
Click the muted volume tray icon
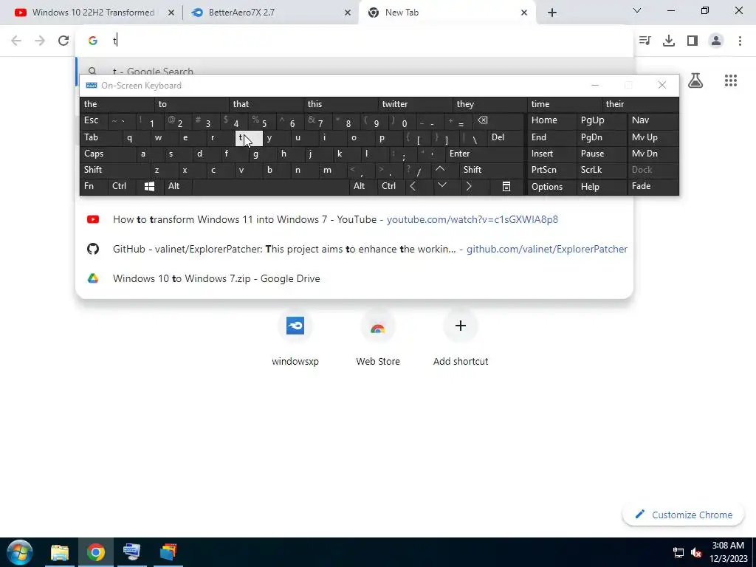click(696, 552)
